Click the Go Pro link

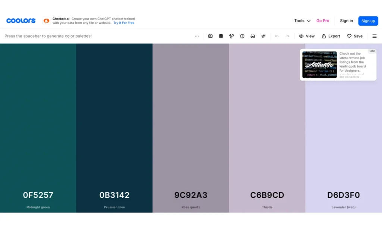(323, 21)
